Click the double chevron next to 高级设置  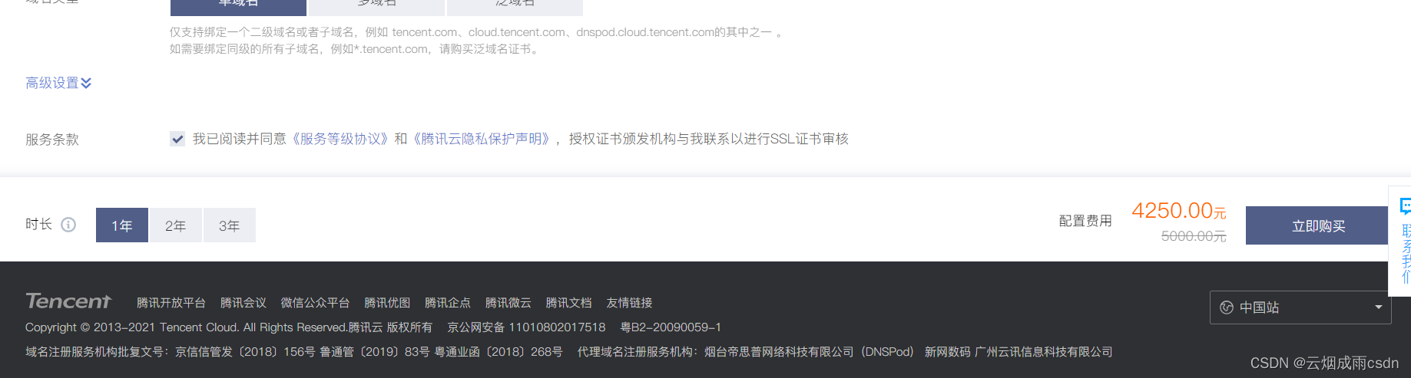[86, 83]
